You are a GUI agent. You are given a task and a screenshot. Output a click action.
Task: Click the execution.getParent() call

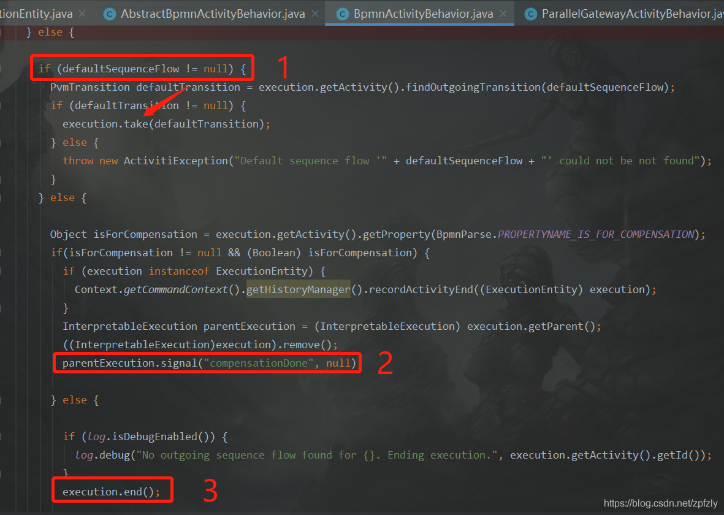(531, 326)
